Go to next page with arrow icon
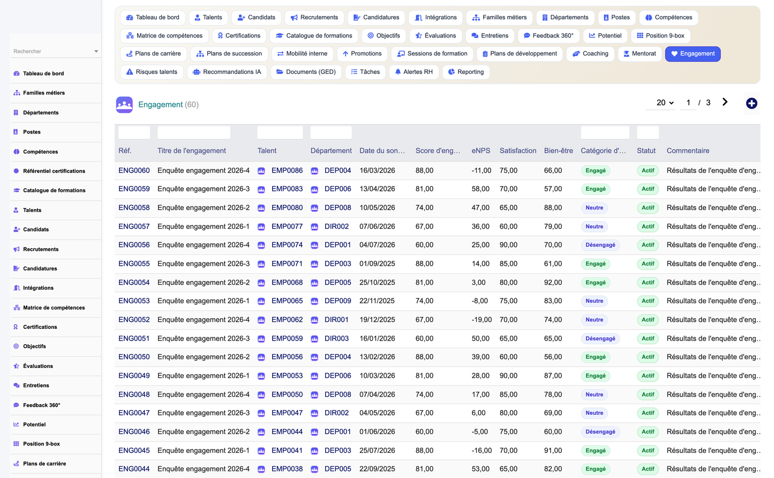The height and width of the screenshot is (478, 774). pyautogui.click(x=725, y=102)
